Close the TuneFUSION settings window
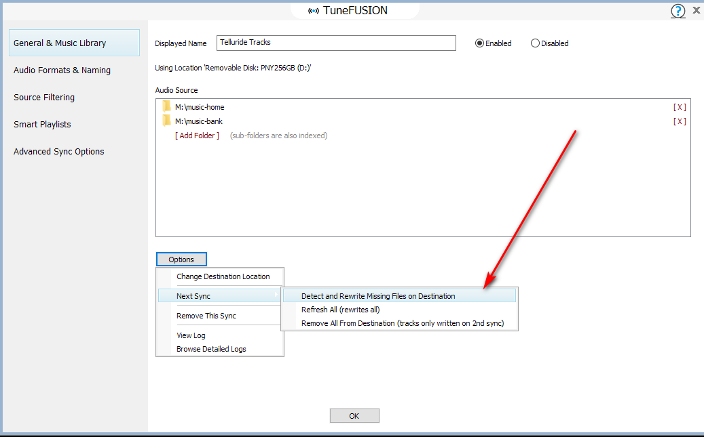The image size is (704, 437). 696,10
